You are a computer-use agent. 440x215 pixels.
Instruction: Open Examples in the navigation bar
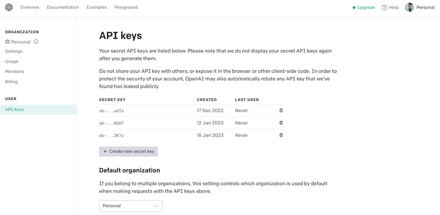pyautogui.click(x=97, y=7)
